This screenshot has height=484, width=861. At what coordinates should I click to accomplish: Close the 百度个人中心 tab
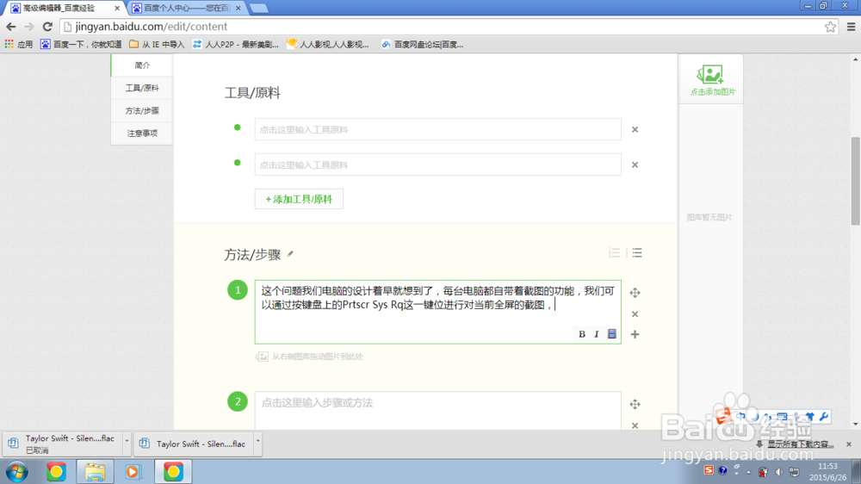click(238, 9)
